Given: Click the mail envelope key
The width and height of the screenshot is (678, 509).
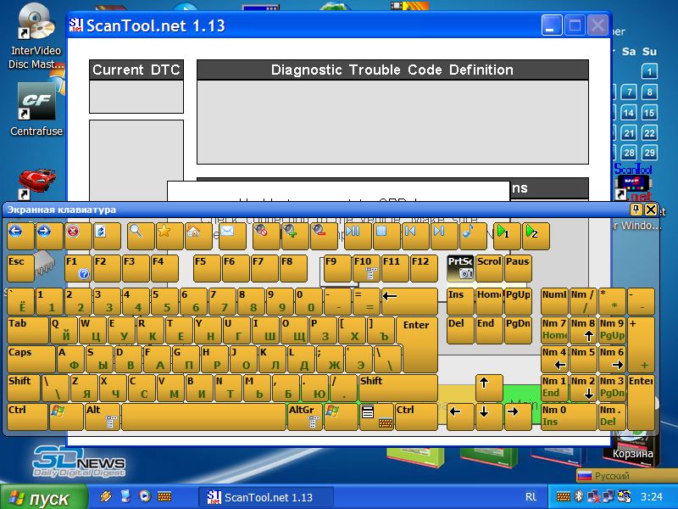Looking at the screenshot, I should [232, 236].
